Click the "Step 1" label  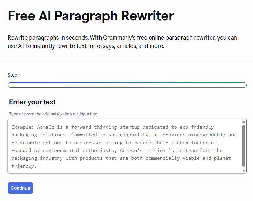[x=14, y=75]
